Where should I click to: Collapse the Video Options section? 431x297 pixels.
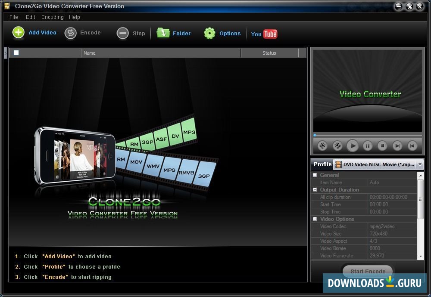coord(315,219)
